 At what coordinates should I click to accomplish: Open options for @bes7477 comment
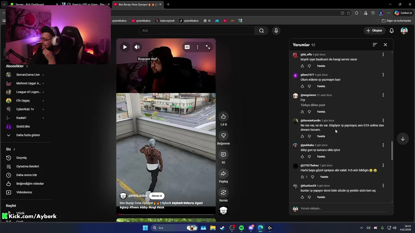[x=383, y=75]
